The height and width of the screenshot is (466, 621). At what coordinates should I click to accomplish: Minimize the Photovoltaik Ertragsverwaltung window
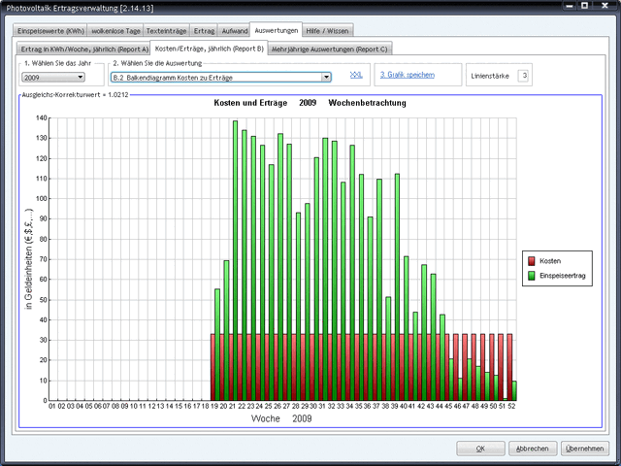coord(570,6)
